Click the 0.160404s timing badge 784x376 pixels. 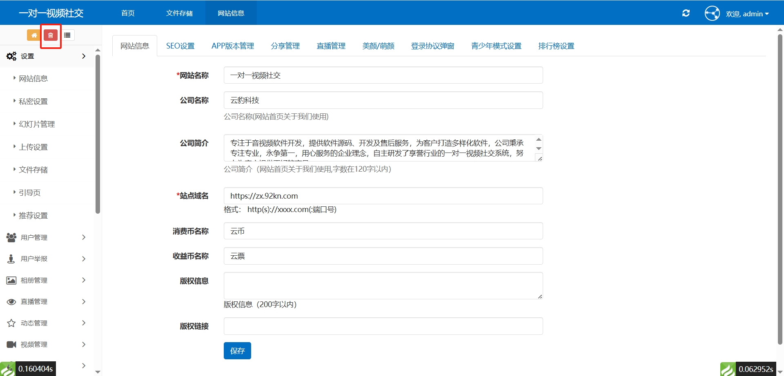pos(36,369)
